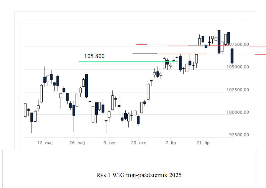Select the "23. cze" date marker

click(138, 143)
